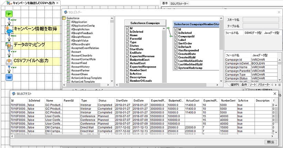The height and width of the screenshot is (148, 283).
Task: Click the right arrow of SELECTテスト horizontal scrollbar
Action: coord(272,136)
